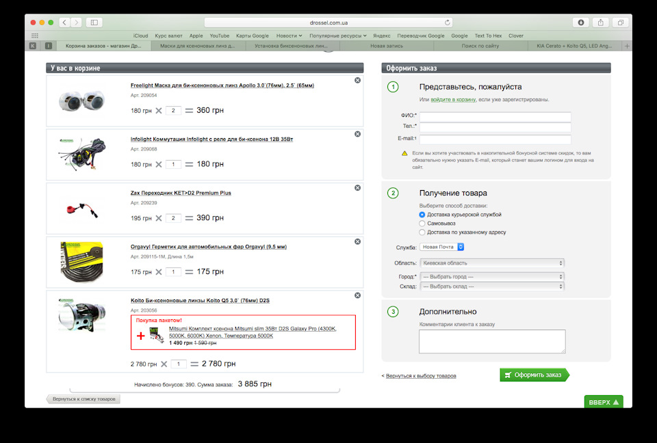This screenshot has height=443, width=657.
Task: Expand Популярные ресурсы bookmarks folder
Action: point(337,36)
